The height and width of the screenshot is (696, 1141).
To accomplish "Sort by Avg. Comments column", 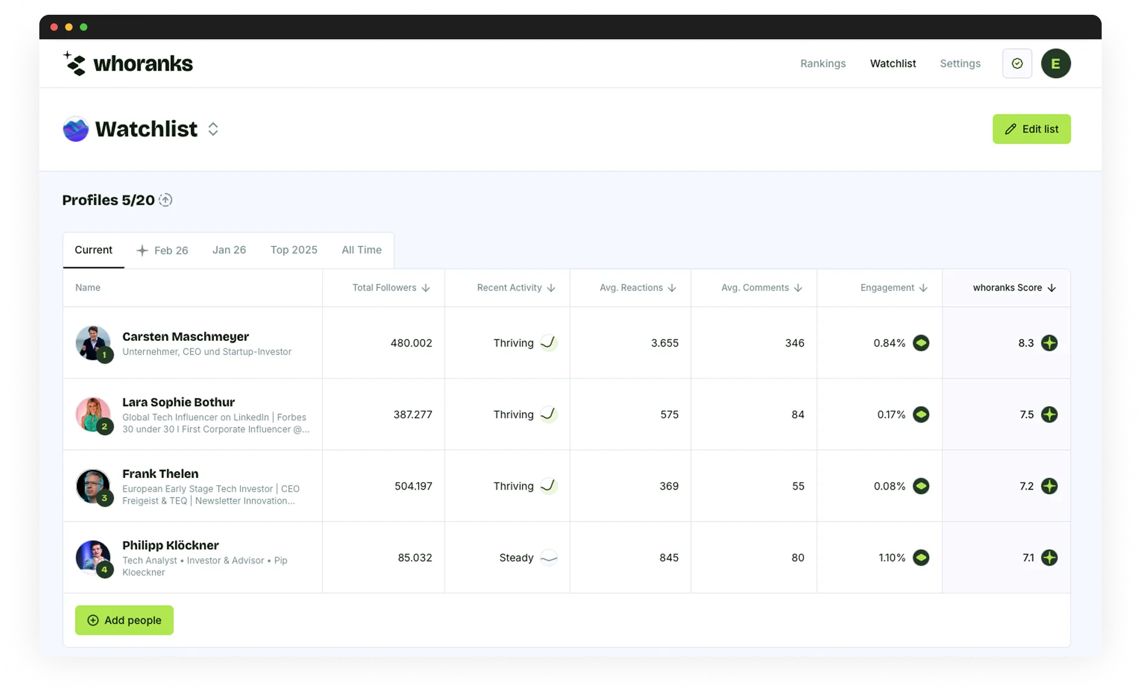I will (x=762, y=288).
